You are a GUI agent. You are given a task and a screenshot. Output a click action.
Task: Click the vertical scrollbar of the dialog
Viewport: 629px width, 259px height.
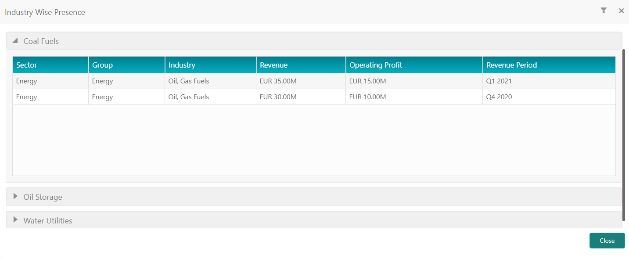pyautogui.click(x=624, y=135)
